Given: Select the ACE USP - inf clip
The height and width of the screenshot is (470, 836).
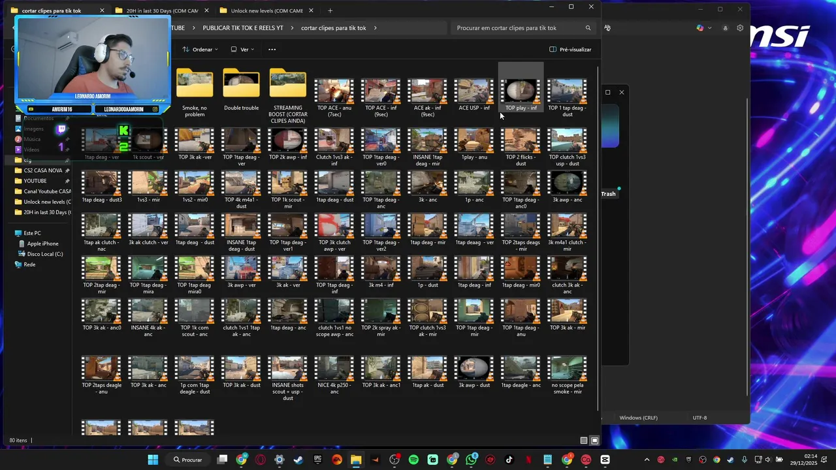Looking at the screenshot, I should click(x=474, y=95).
